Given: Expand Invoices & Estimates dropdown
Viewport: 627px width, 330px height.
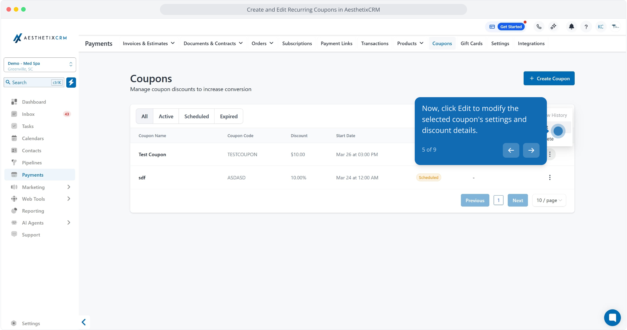Looking at the screenshot, I should [x=149, y=43].
